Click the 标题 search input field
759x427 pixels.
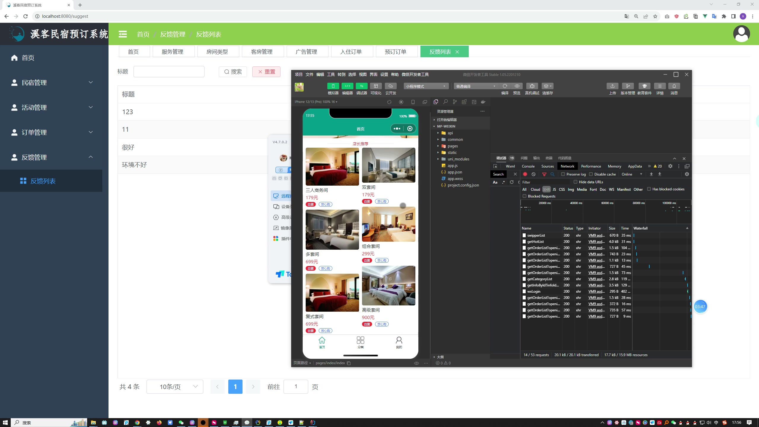pos(169,71)
